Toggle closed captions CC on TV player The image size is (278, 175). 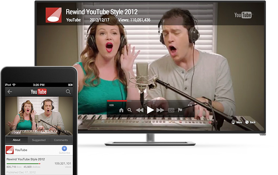point(171,110)
